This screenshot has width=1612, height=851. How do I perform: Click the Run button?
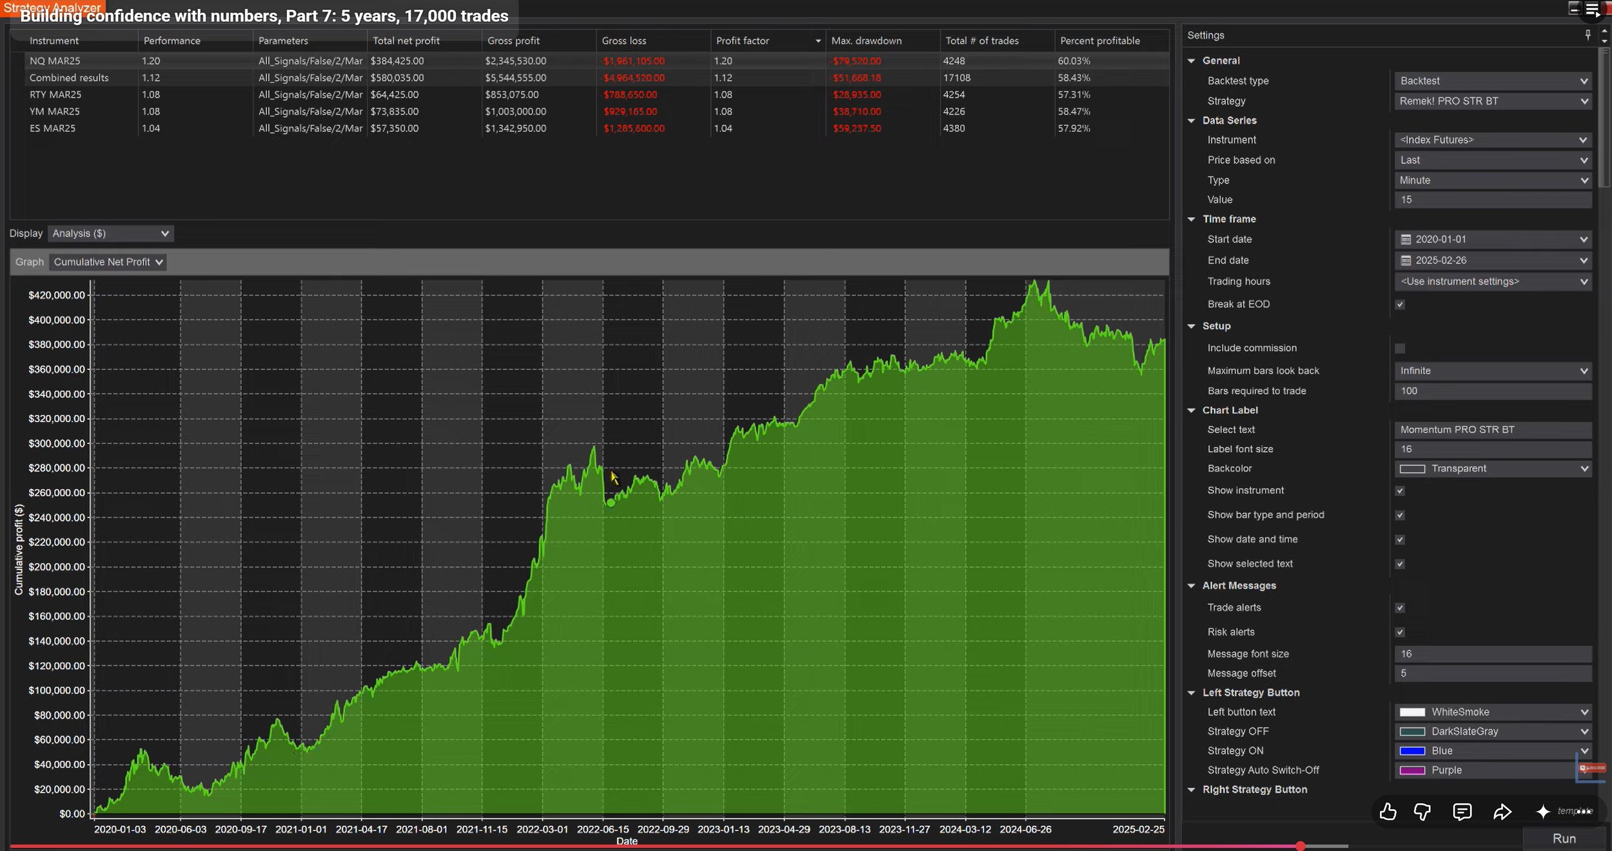[1564, 838]
